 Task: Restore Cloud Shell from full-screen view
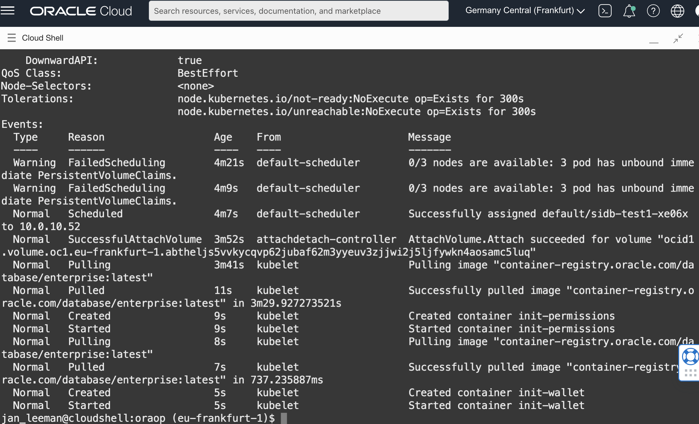tap(678, 38)
